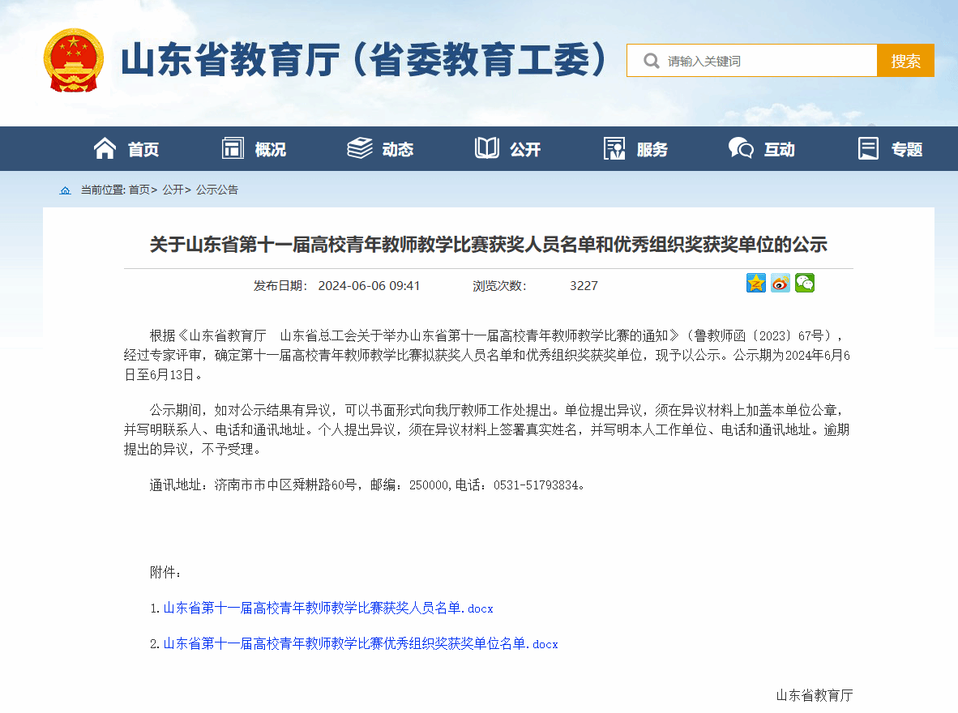Click the 附件： label
958x713 pixels.
165,573
